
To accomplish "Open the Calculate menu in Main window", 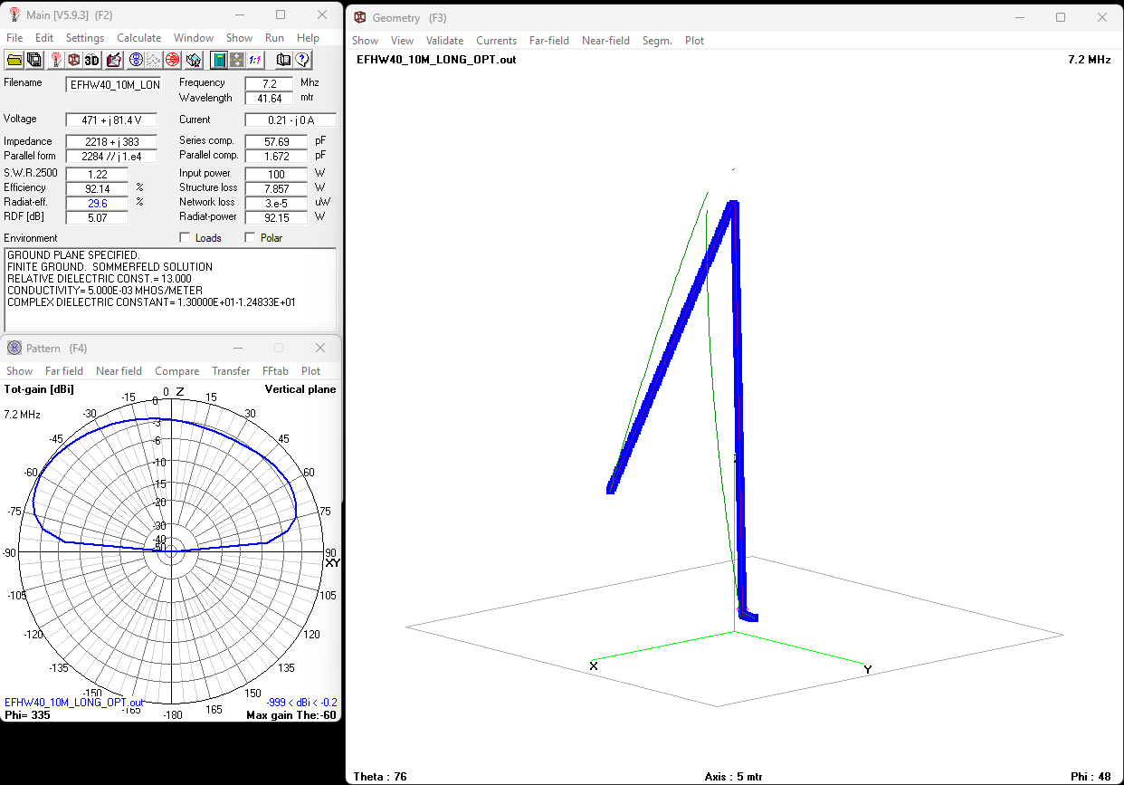I will coord(138,38).
